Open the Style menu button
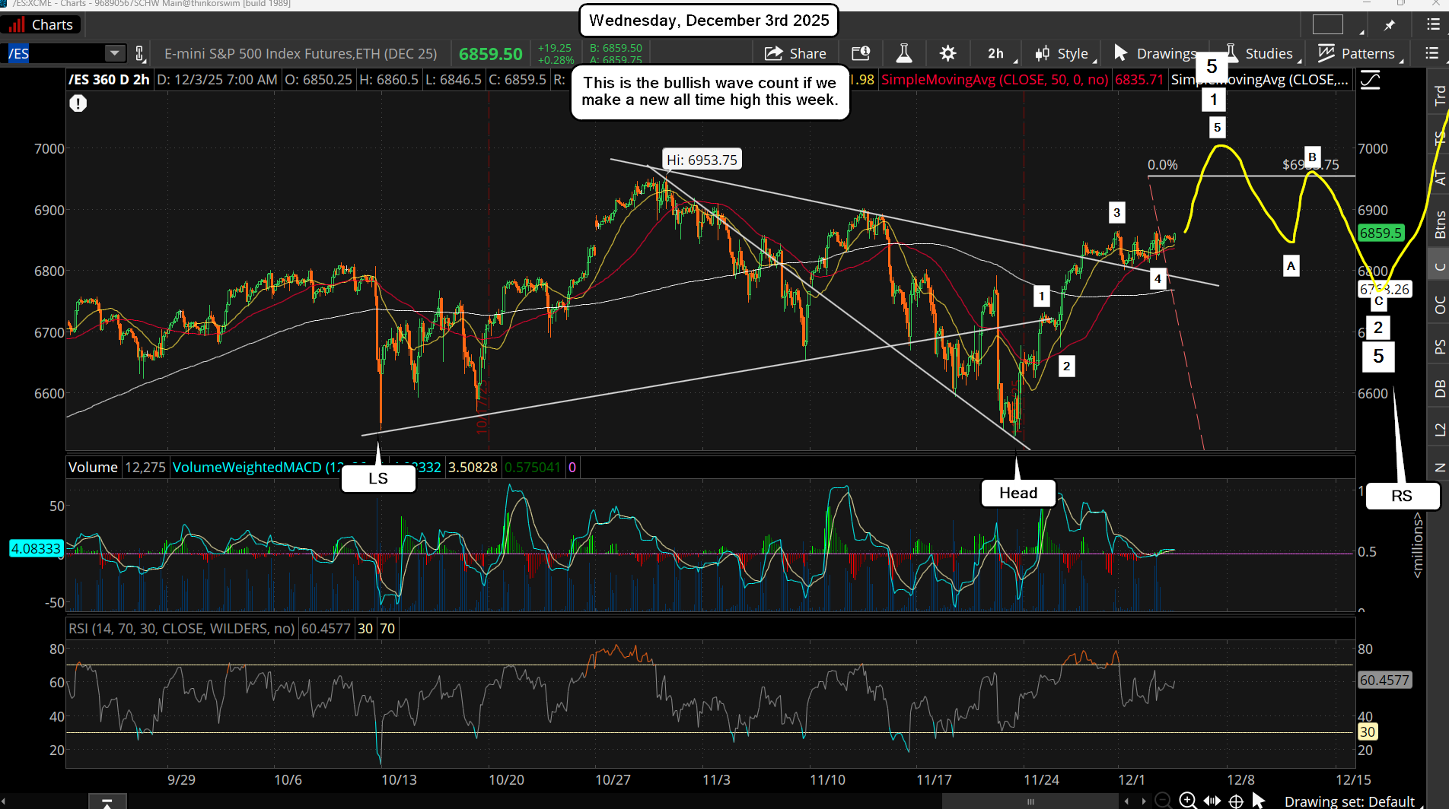Image resolution: width=1449 pixels, height=809 pixels. click(1063, 53)
